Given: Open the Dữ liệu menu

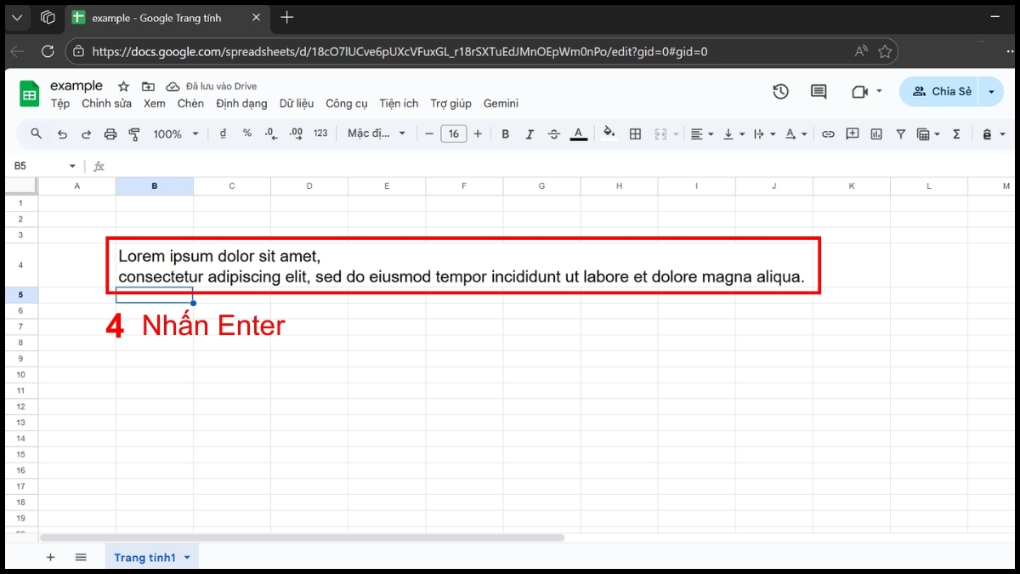Looking at the screenshot, I should click(296, 103).
